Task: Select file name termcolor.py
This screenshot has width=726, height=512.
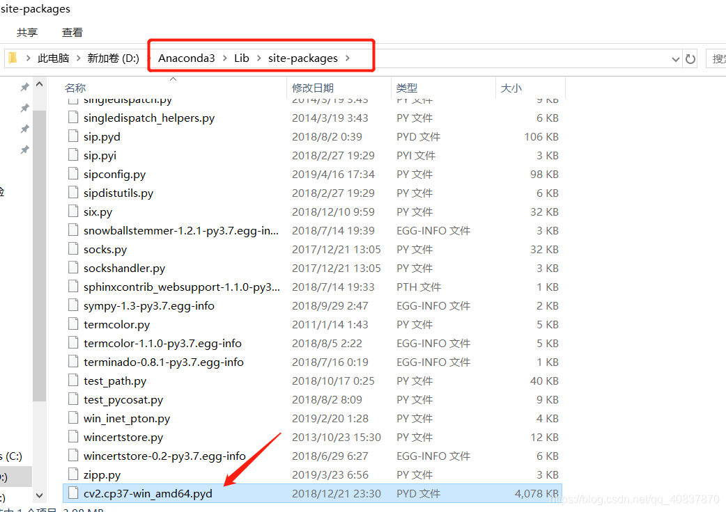Action: tap(116, 325)
